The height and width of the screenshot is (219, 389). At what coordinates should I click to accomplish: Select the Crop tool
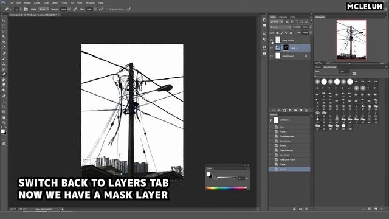(4, 42)
